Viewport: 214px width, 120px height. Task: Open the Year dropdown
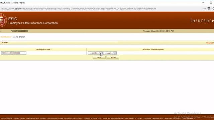[x=110, y=53]
